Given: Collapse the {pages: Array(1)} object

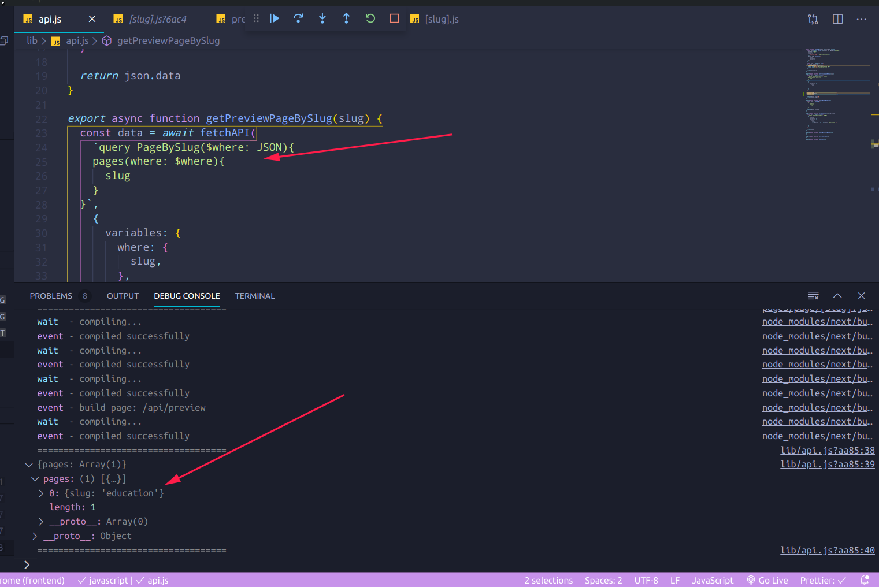Looking at the screenshot, I should [29, 465].
